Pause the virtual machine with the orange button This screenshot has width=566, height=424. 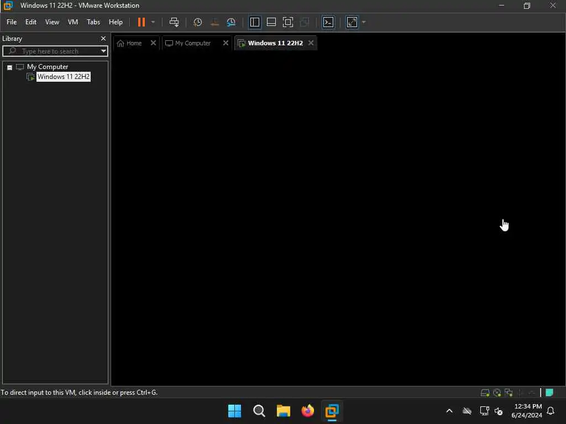[x=141, y=22]
